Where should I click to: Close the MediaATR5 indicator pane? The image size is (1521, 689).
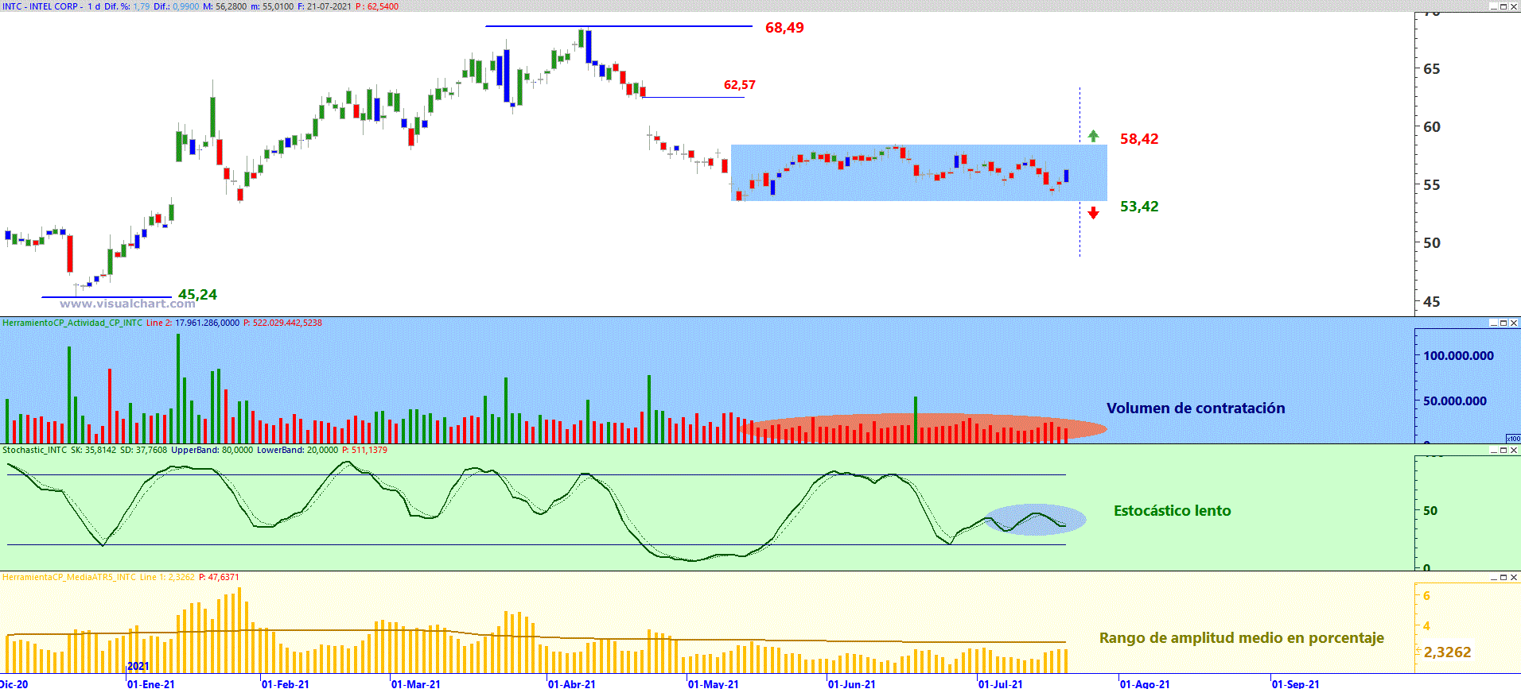pyautogui.click(x=1514, y=577)
